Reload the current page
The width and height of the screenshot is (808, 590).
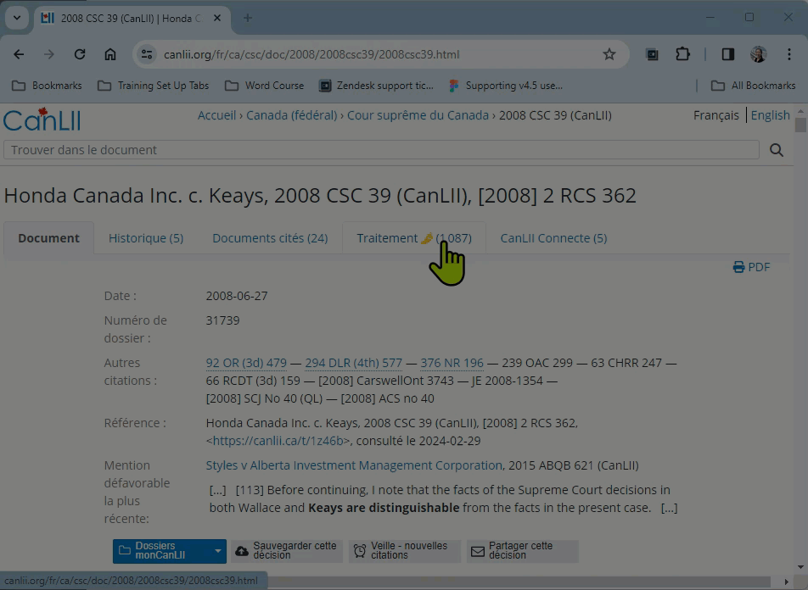pyautogui.click(x=80, y=54)
